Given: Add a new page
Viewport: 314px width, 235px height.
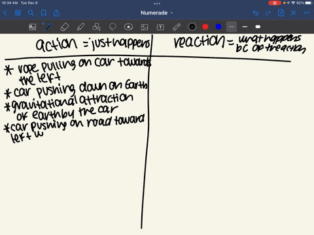Looking at the screenshot, I should click(x=281, y=13).
